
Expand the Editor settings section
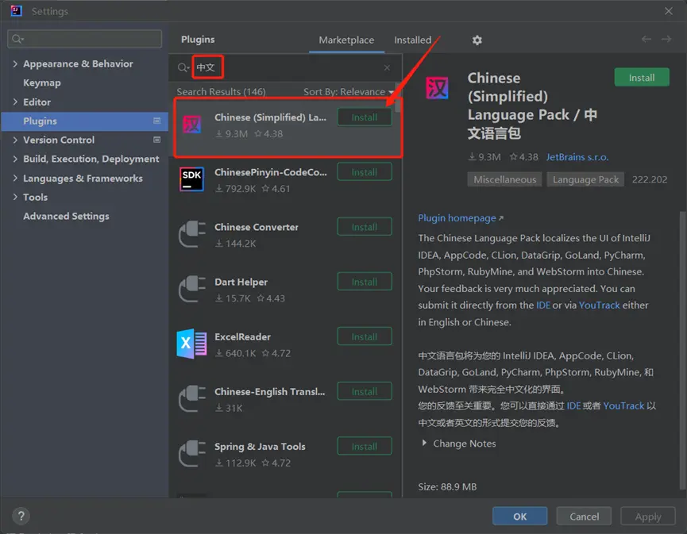click(x=15, y=102)
